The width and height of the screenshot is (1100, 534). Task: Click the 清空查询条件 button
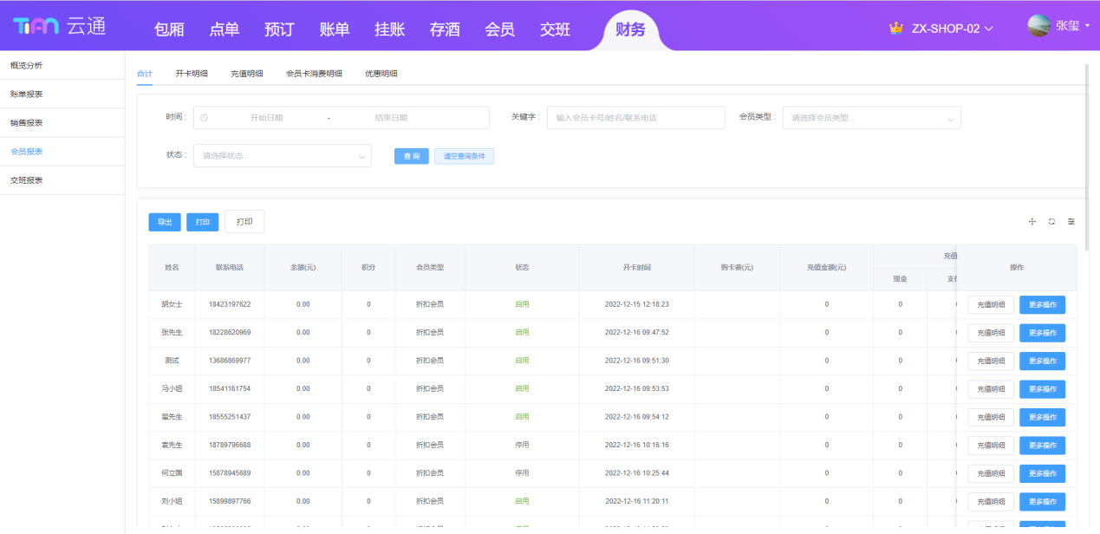tap(464, 156)
